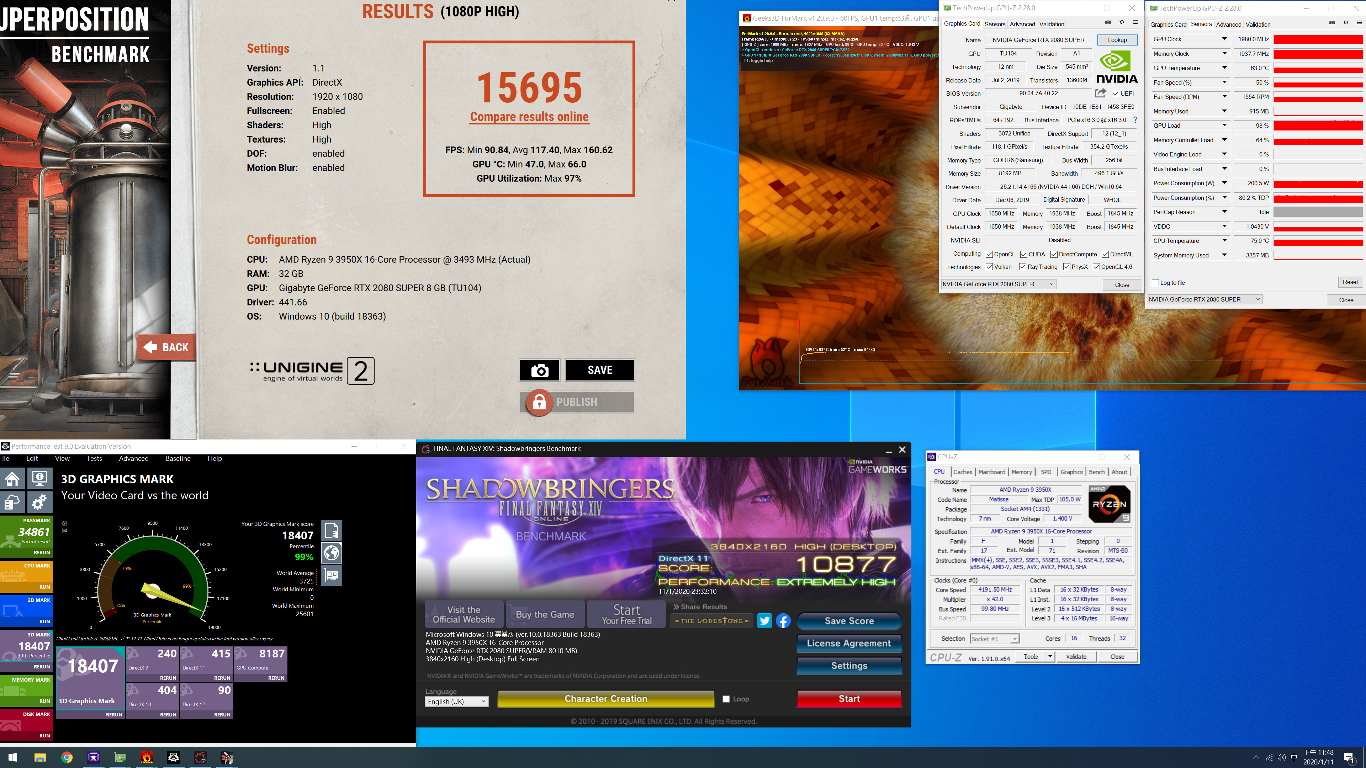Open GPU selector dropdown in Graphics Card window

[x=999, y=284]
